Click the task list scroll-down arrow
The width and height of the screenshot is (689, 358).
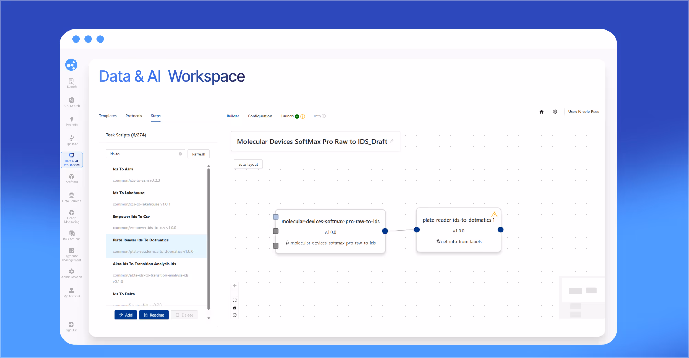208,318
